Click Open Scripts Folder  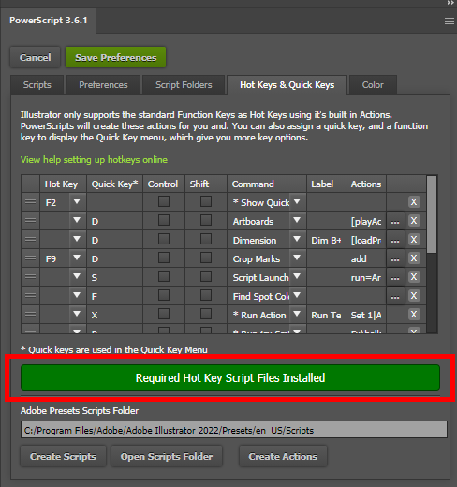click(x=167, y=456)
